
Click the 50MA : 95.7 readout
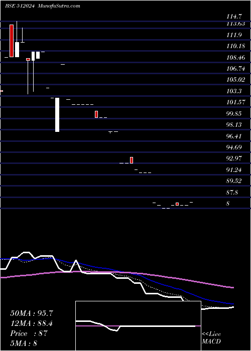coord(32,313)
